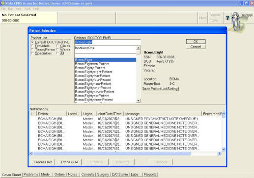
Task: Select the Default DOCTOR,FIVE radio button
Action: 32,42
